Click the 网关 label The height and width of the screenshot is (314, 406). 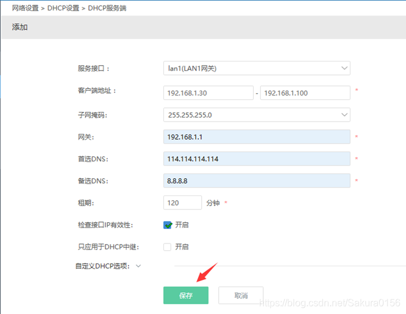coord(86,137)
